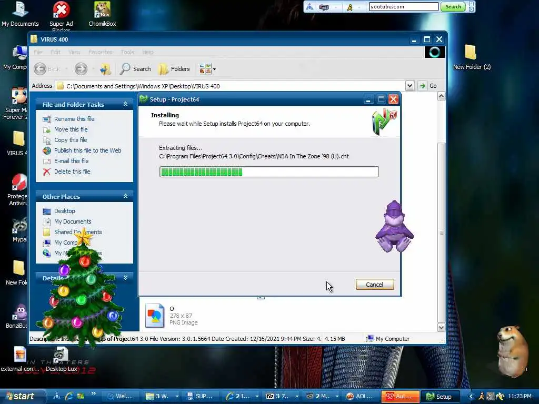Open the Edit menu in VIRUS 400

pyautogui.click(x=55, y=52)
